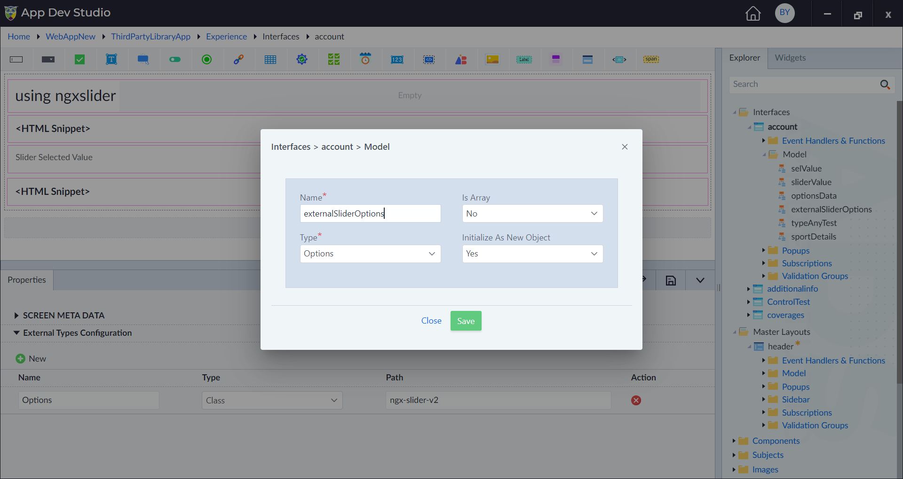Open the Properties tab
The width and height of the screenshot is (903, 479).
click(x=27, y=280)
